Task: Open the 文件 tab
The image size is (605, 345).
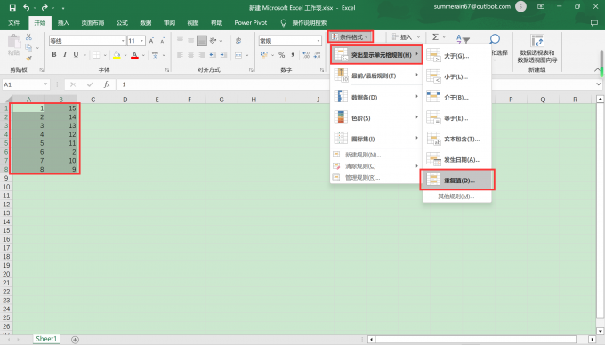Action: tap(14, 23)
